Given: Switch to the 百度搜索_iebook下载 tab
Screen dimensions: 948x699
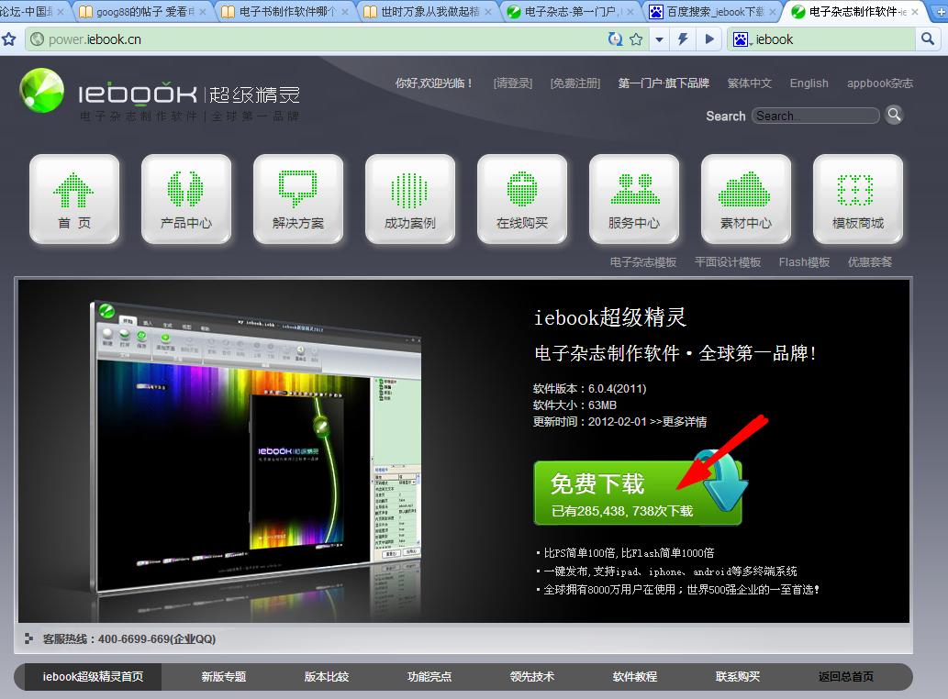Looking at the screenshot, I should 714,12.
